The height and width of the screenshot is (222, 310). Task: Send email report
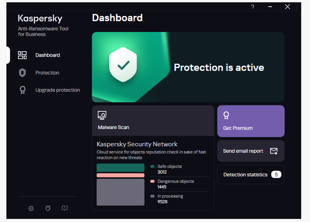pyautogui.click(x=251, y=151)
